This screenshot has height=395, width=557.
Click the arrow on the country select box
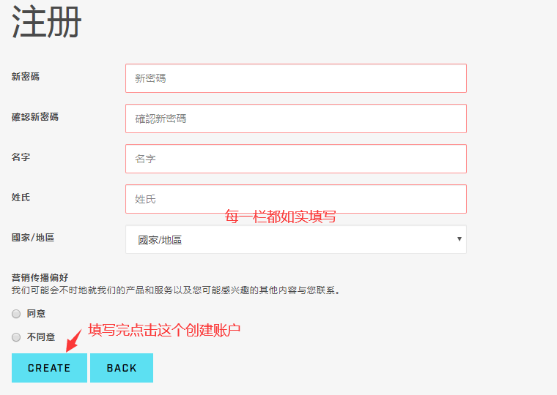[460, 239]
